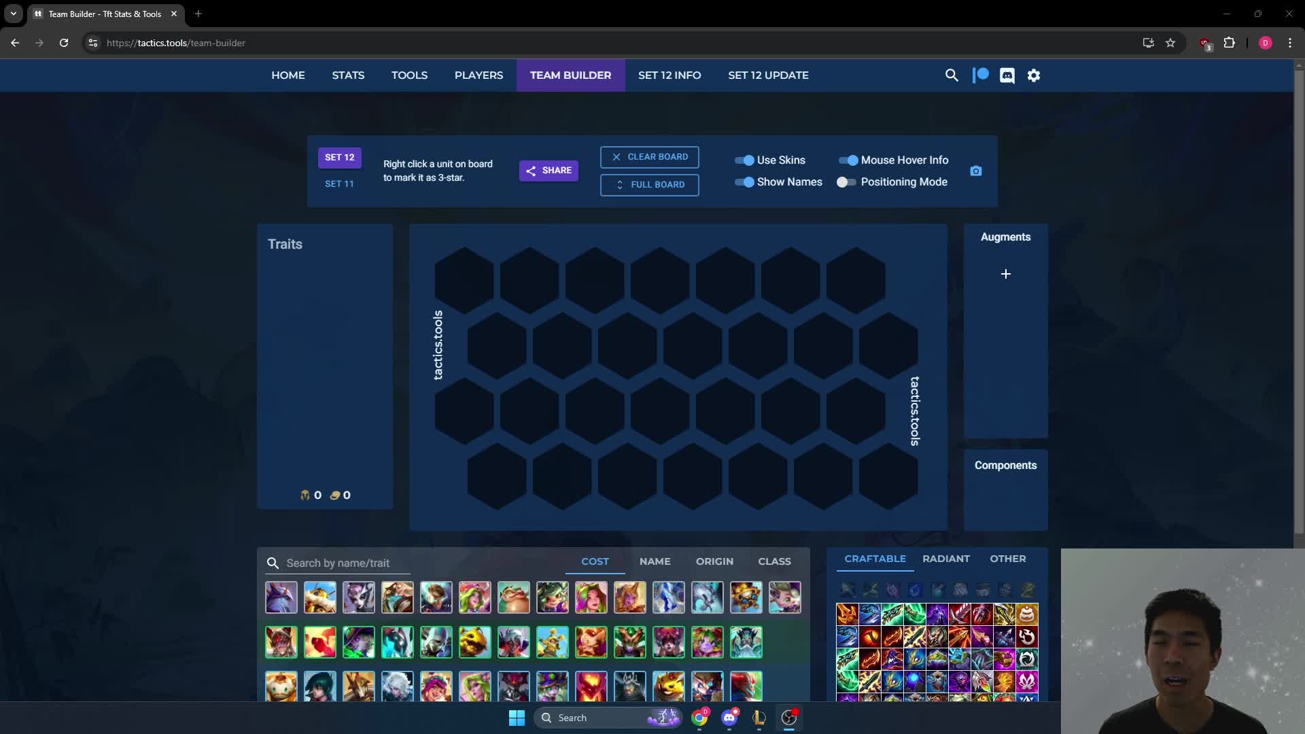This screenshot has height=734, width=1305.
Task: Open the browser tab search dropdown arrow
Action: [x=14, y=14]
